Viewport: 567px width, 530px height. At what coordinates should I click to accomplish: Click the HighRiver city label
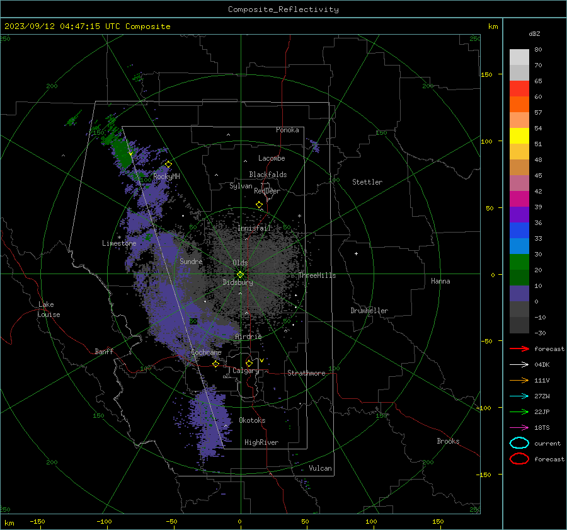point(261,442)
